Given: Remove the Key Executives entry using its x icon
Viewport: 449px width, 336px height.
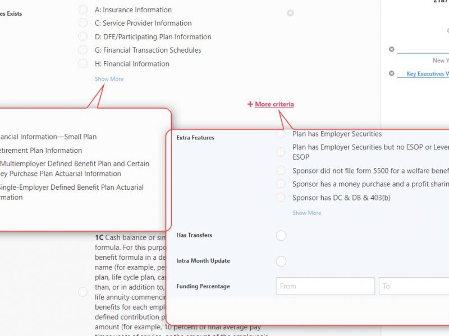Looking at the screenshot, I should tap(392, 73).
